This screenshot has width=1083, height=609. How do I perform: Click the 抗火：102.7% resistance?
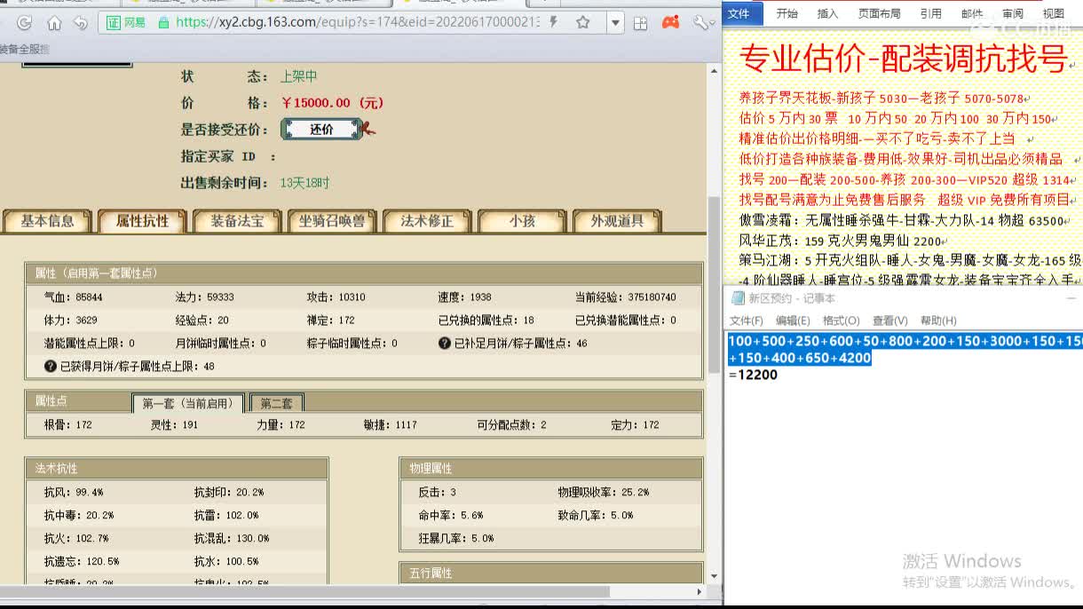coord(76,538)
